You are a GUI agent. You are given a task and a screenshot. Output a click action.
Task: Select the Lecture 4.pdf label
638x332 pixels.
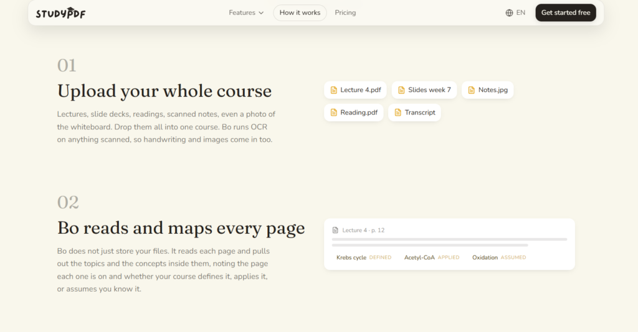(x=361, y=90)
